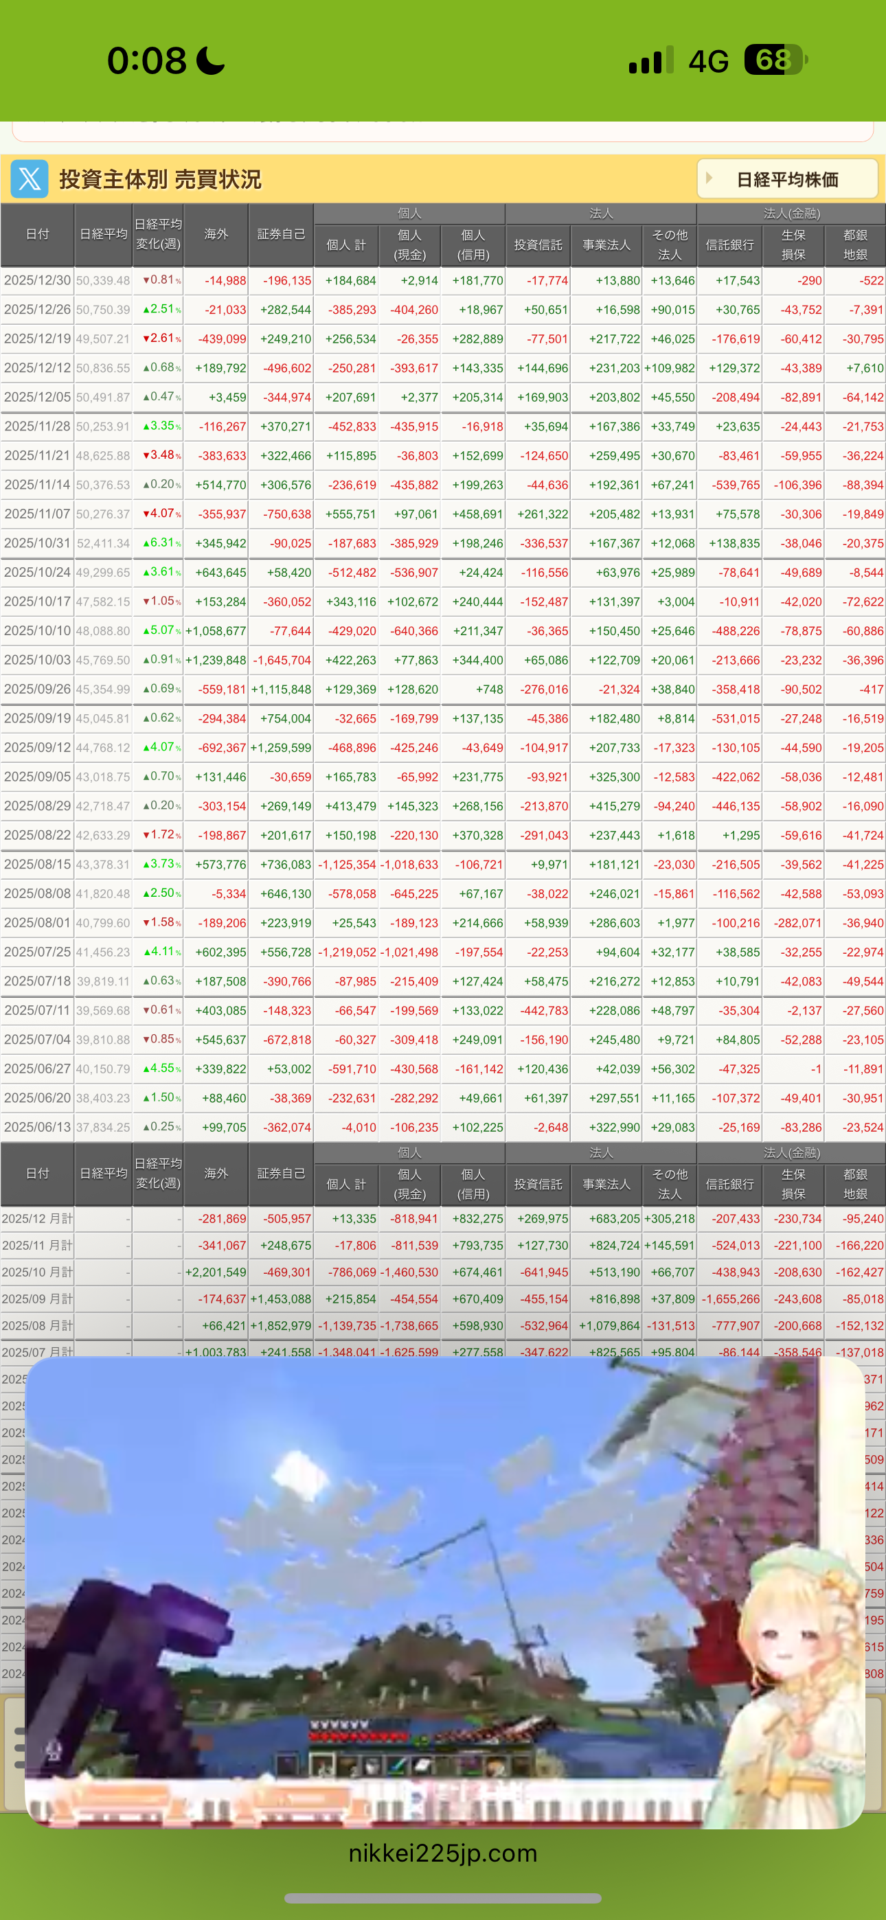Tap the 2025/10 月計 monthly total row label
Image resolution: width=886 pixels, height=1920 pixels.
(x=37, y=1272)
